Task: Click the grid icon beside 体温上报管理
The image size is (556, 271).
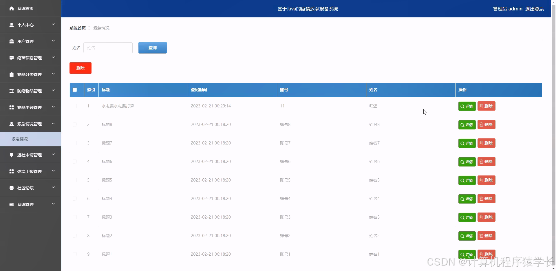Action: 12,171
